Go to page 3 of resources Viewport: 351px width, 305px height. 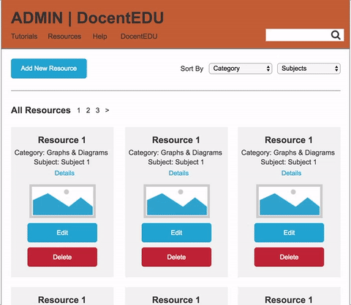pos(97,110)
